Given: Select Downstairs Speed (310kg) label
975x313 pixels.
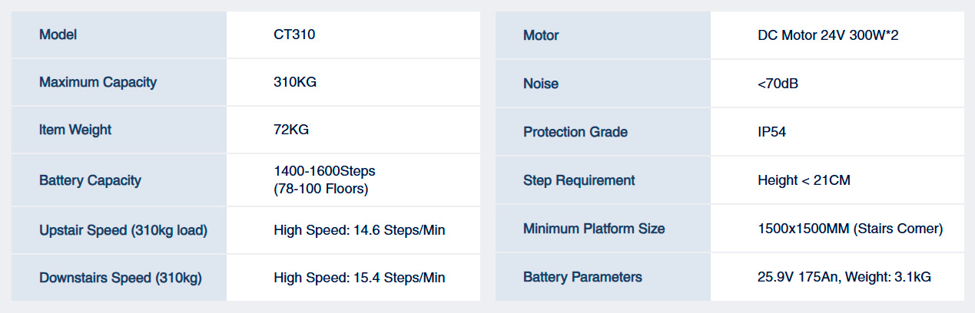Looking at the screenshot, I should point(120,278).
